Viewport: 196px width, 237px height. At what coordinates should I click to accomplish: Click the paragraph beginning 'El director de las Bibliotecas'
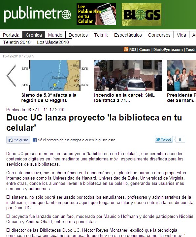96,232
